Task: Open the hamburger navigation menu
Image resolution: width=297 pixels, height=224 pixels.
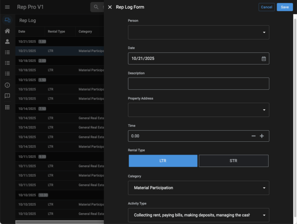Action: pyautogui.click(x=7, y=7)
